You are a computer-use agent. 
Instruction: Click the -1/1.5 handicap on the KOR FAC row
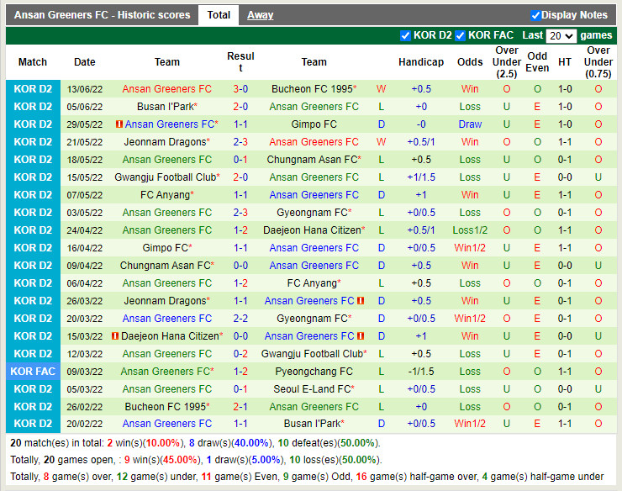[421, 372]
